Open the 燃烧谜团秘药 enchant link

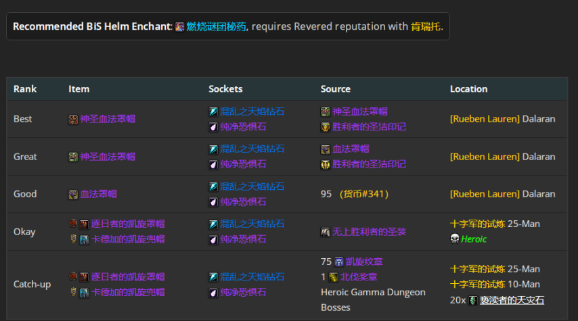pyautogui.click(x=215, y=27)
